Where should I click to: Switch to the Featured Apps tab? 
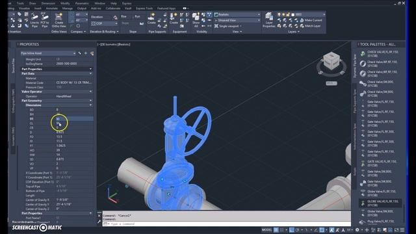[166, 8]
